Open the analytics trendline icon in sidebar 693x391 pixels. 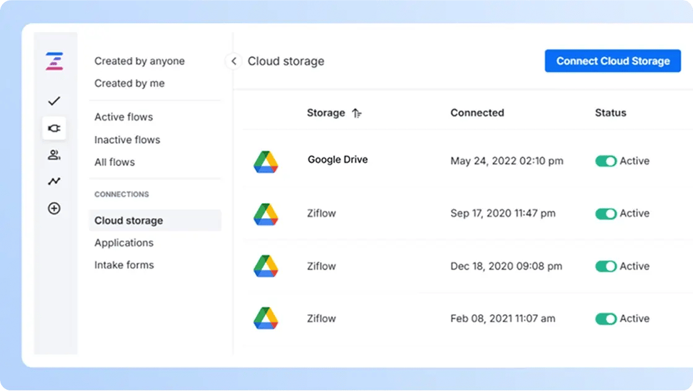tap(54, 182)
